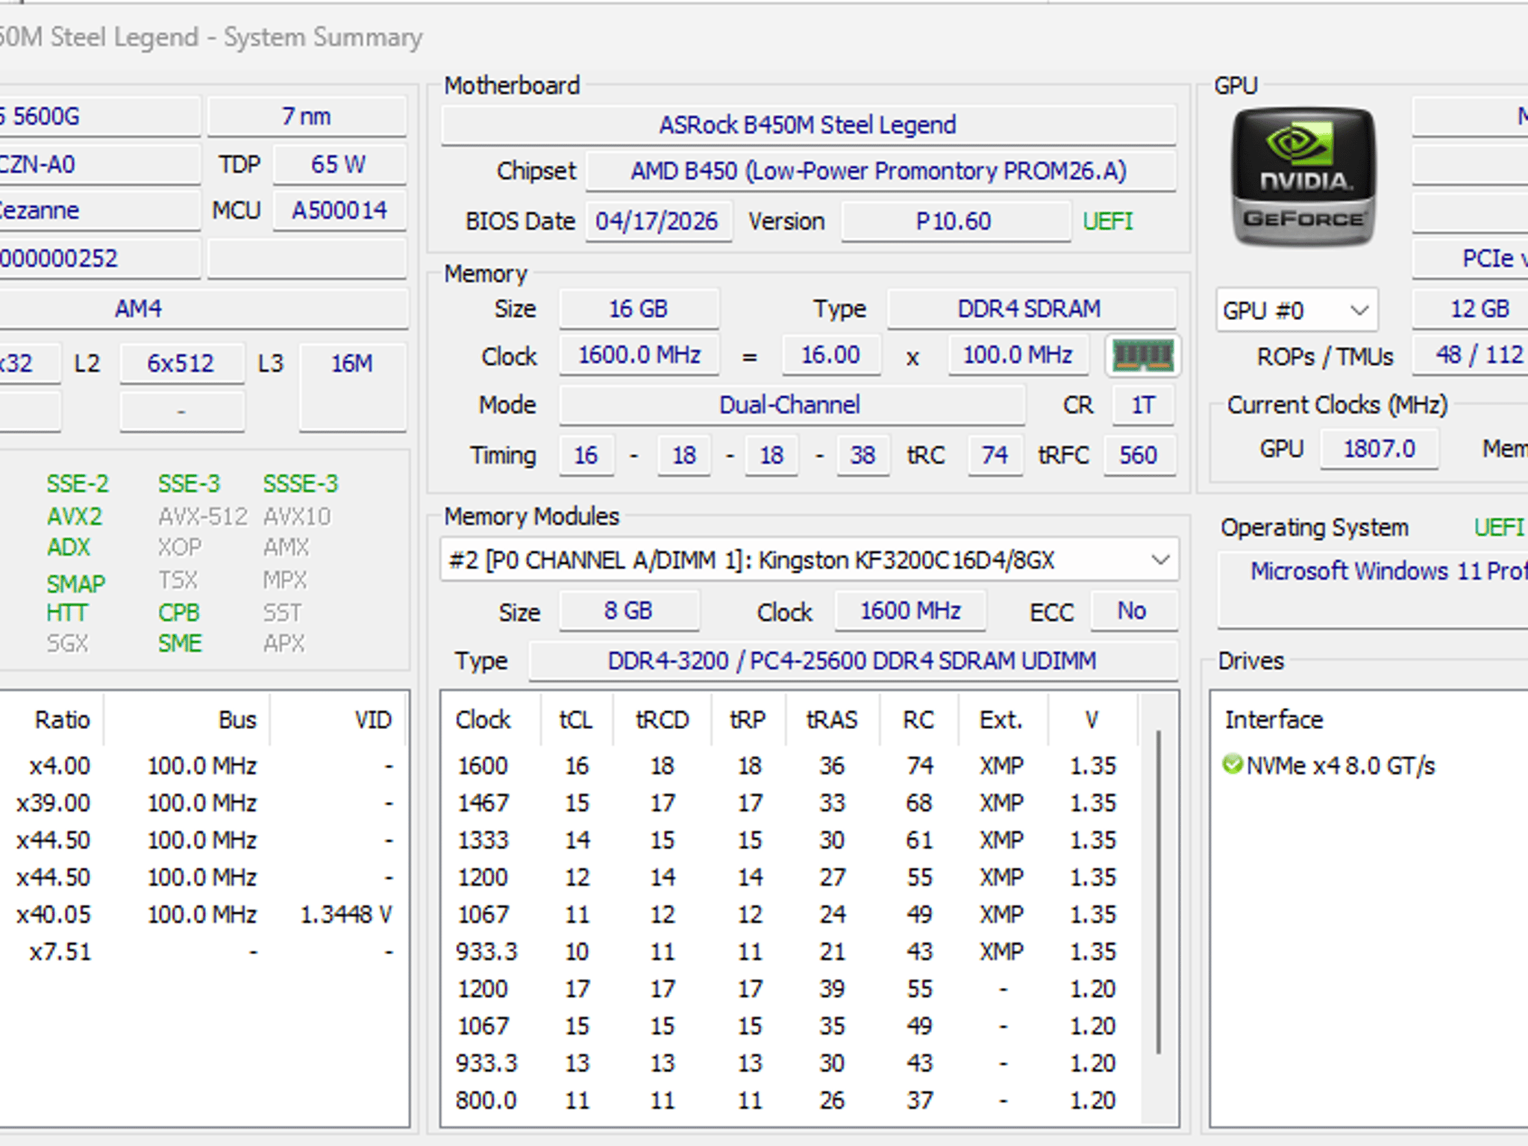
Task: Click the memory multiplier 16.00 field
Action: 830,354
